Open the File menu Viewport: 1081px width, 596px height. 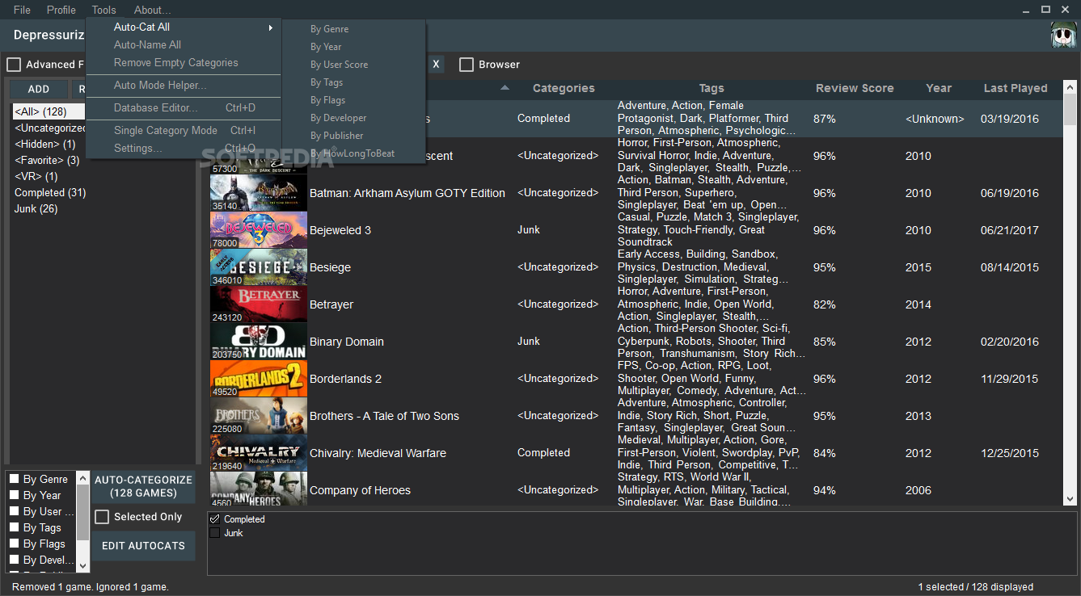click(22, 10)
